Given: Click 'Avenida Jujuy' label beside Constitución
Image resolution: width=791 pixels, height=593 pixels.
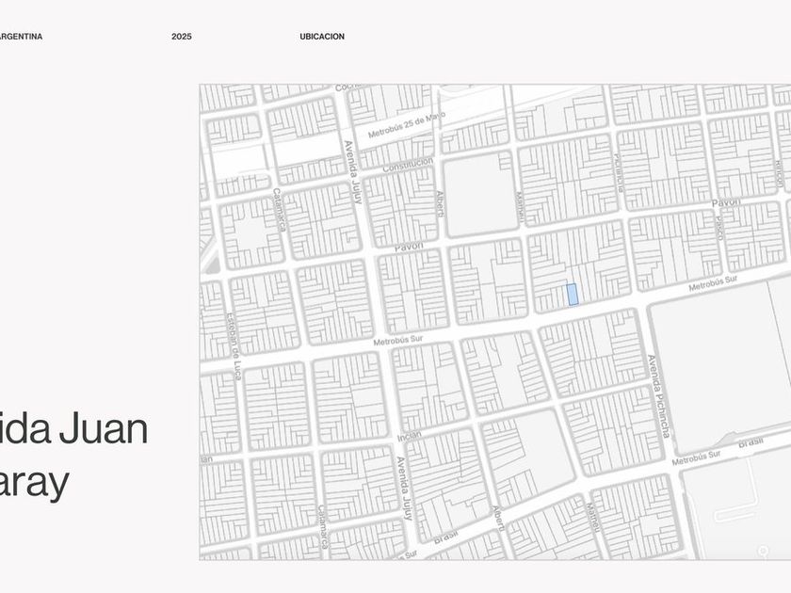Looking at the screenshot, I should tap(353, 172).
